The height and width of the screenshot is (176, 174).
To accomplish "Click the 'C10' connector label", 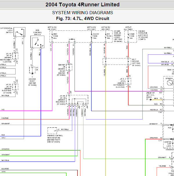I will tap(160, 112).
